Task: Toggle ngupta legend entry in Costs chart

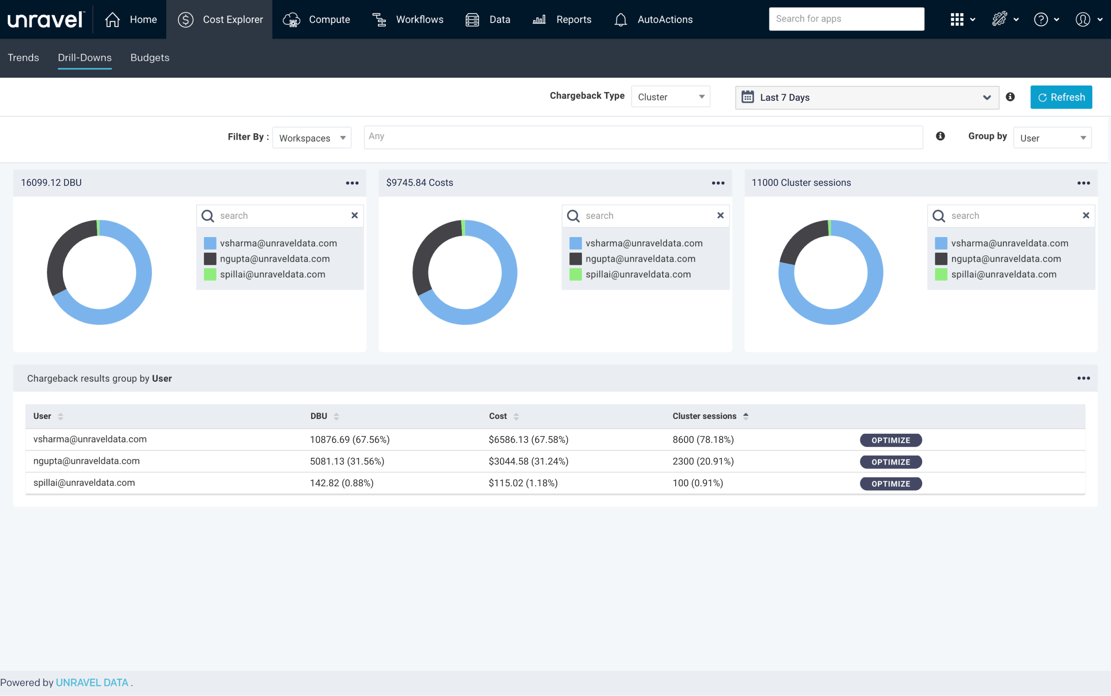Action: [x=640, y=259]
